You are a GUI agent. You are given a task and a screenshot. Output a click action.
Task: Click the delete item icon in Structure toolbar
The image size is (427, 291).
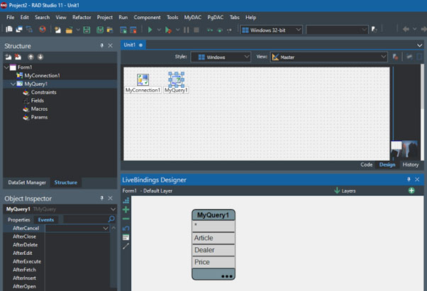point(18,57)
